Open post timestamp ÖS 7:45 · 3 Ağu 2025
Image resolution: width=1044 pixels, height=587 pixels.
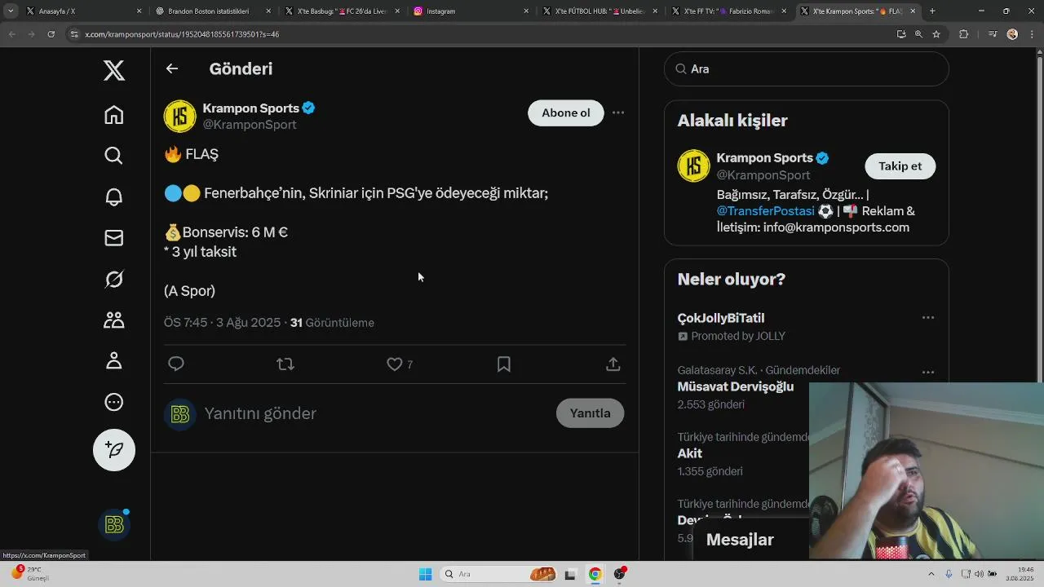coord(222,323)
